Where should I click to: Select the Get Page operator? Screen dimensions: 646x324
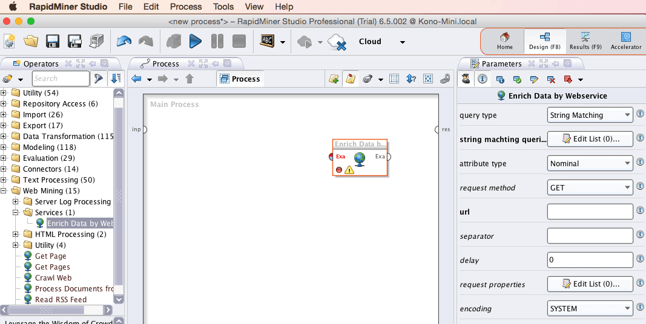(50, 256)
